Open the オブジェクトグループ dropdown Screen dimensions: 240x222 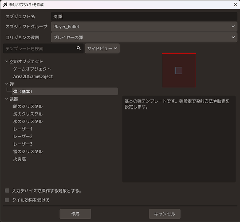point(144,27)
